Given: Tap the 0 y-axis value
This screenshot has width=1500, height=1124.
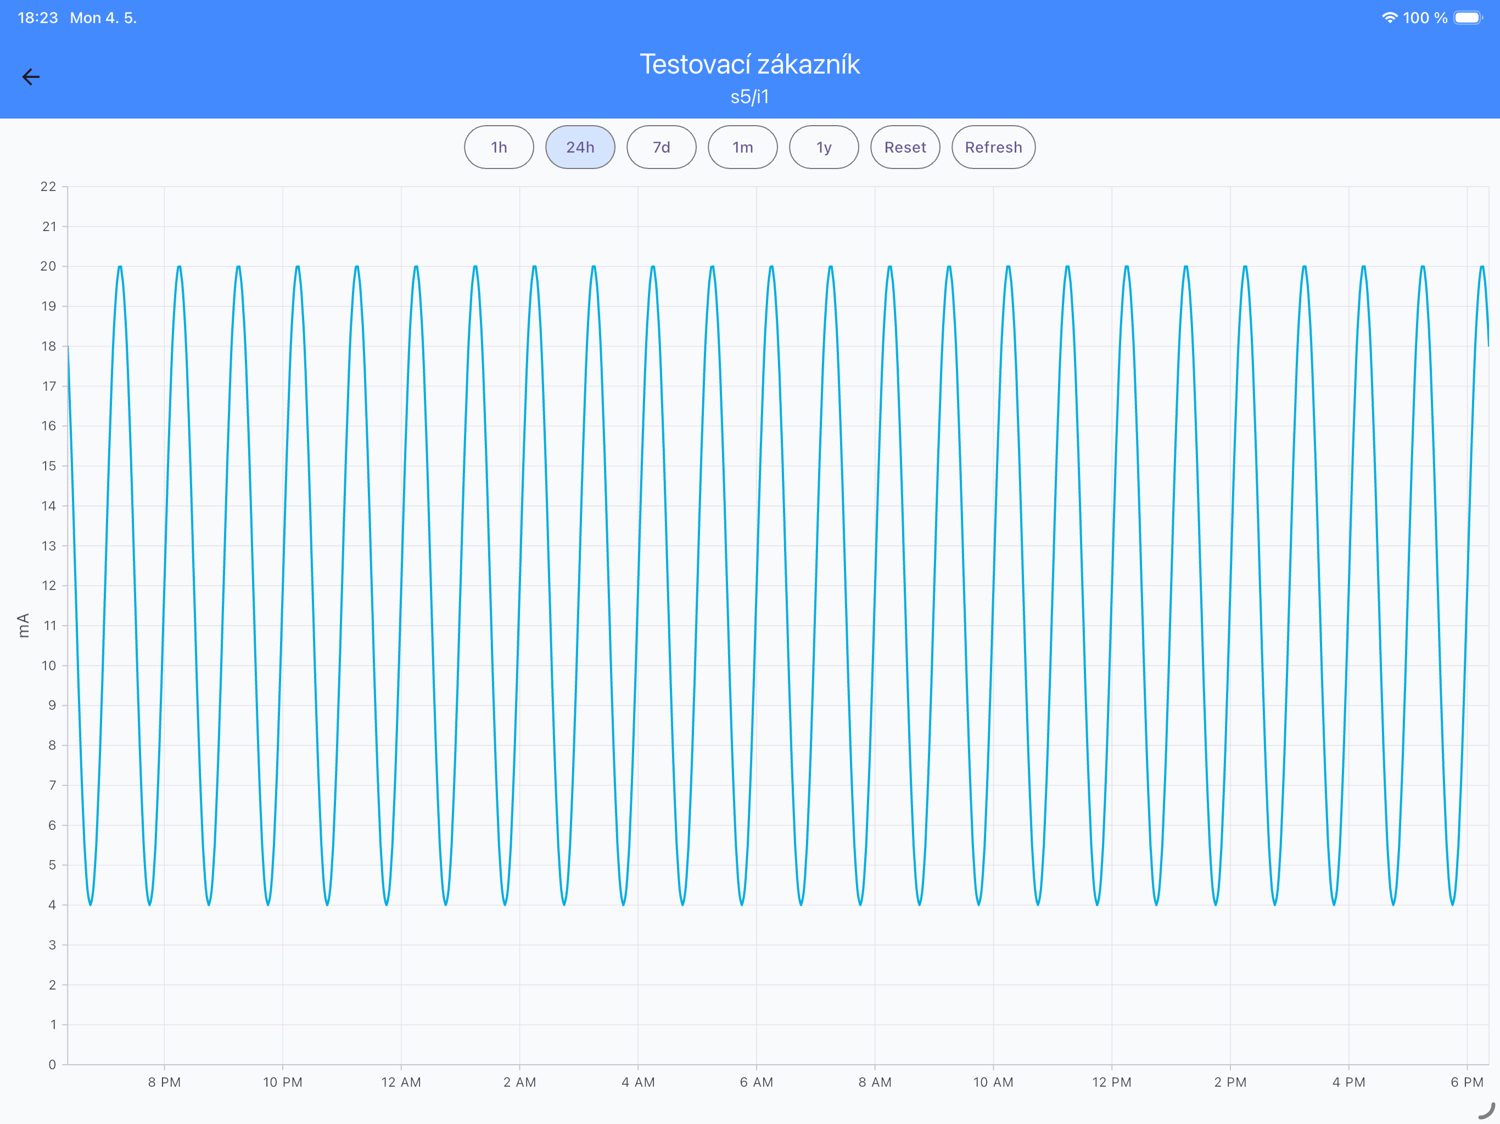Looking at the screenshot, I should pos(52,1064).
